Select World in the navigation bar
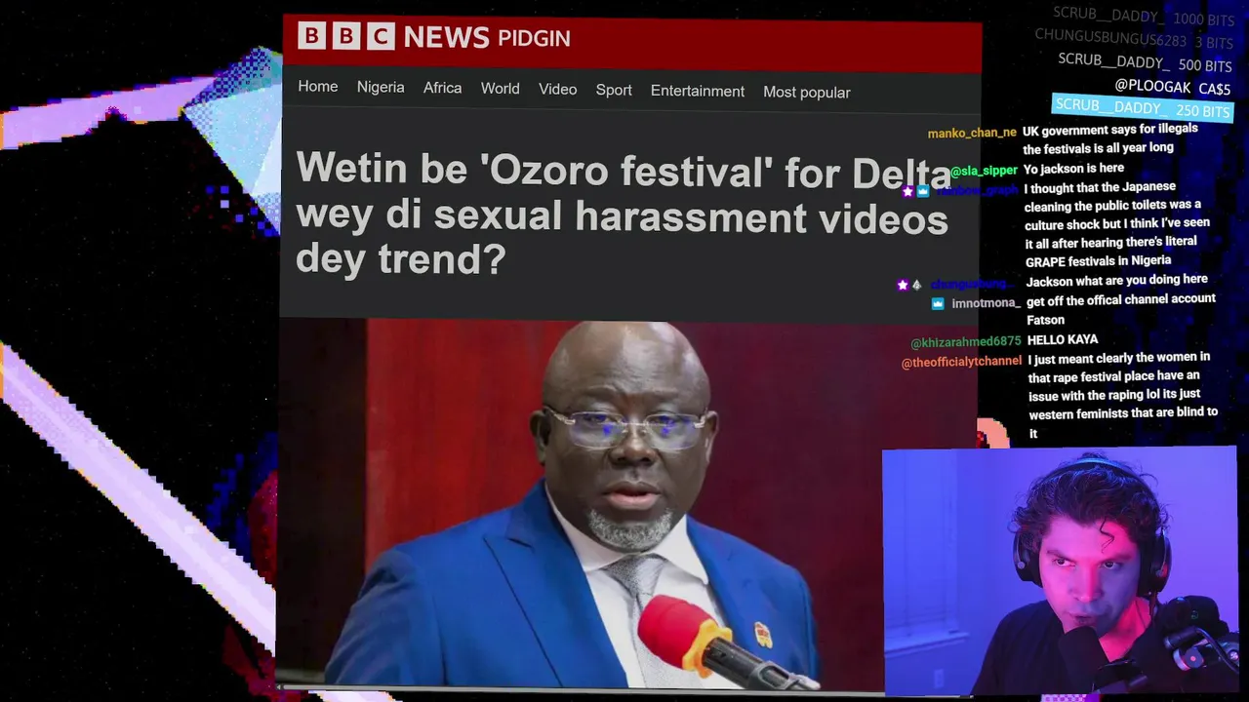Screen dimensions: 1249x702 tap(500, 89)
